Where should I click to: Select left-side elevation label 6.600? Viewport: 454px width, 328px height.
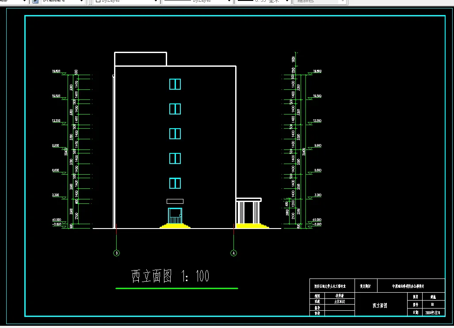pyautogui.click(x=56, y=170)
